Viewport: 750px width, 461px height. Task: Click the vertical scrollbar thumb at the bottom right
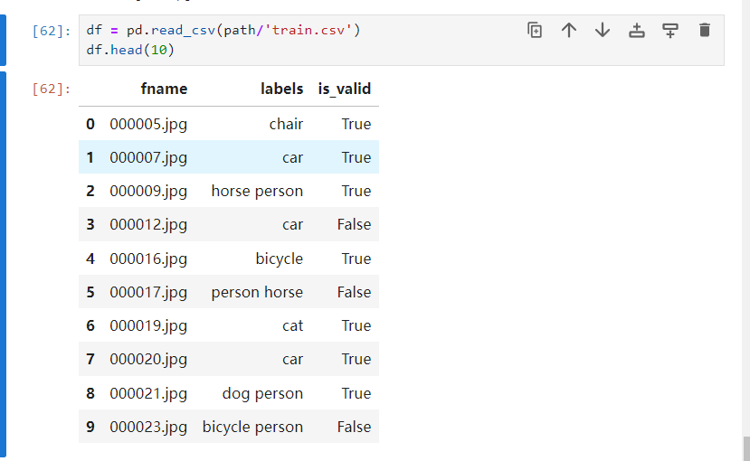click(x=745, y=448)
